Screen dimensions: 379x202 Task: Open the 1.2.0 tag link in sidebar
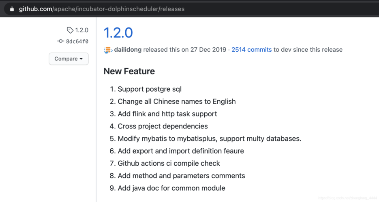click(x=81, y=30)
